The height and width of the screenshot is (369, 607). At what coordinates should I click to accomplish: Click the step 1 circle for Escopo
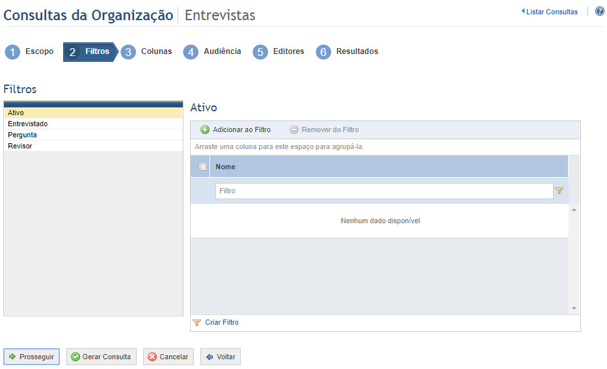[x=12, y=52]
